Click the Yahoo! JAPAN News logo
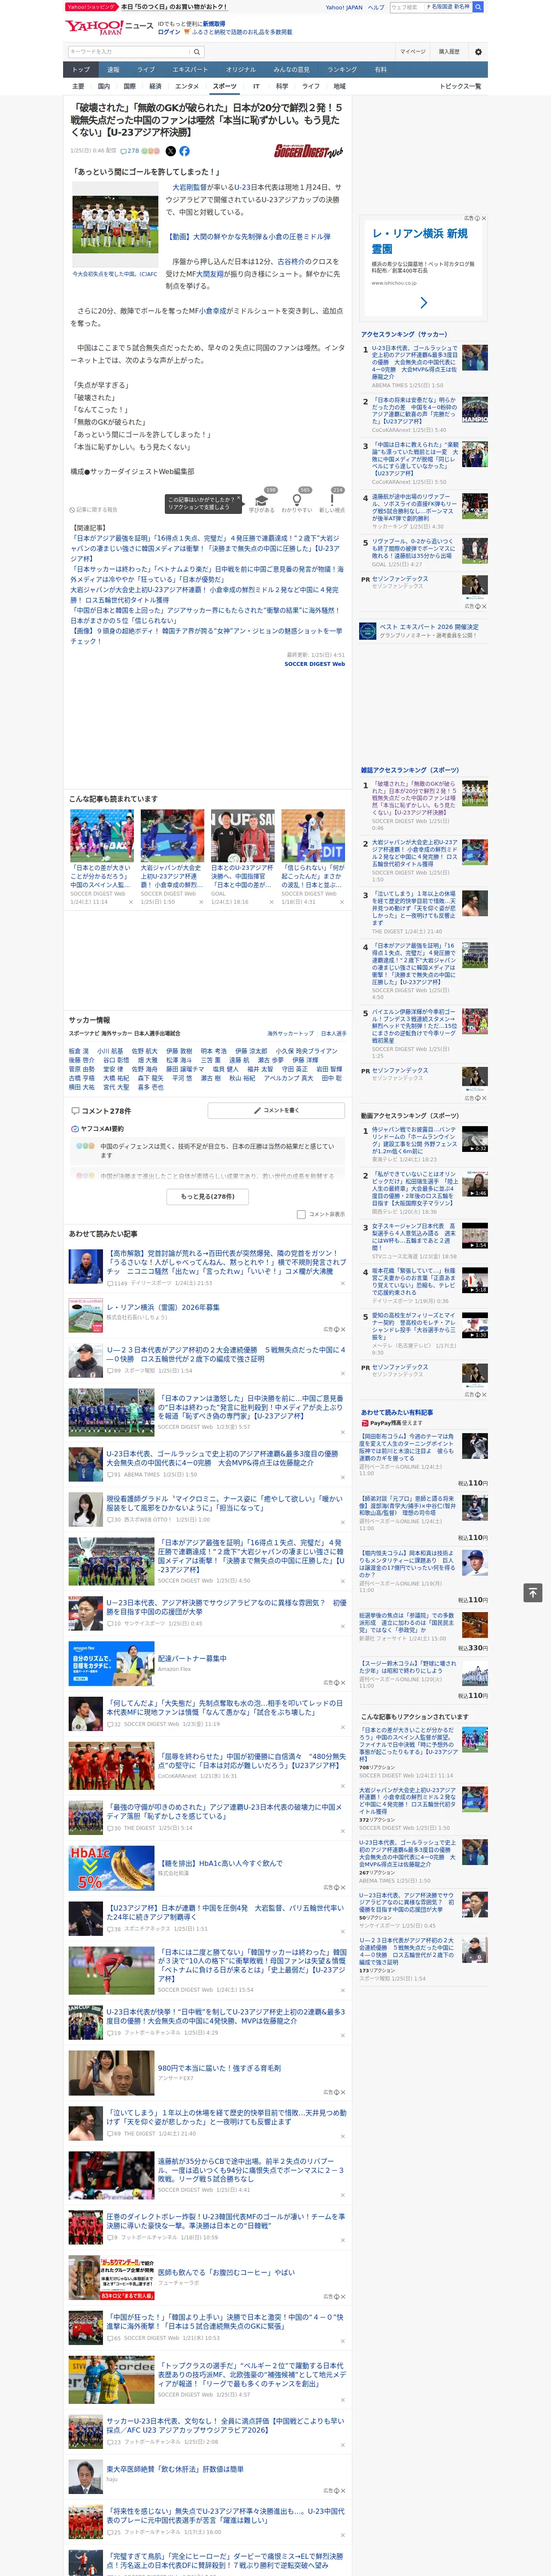The width and height of the screenshot is (551, 2576). 108,27
